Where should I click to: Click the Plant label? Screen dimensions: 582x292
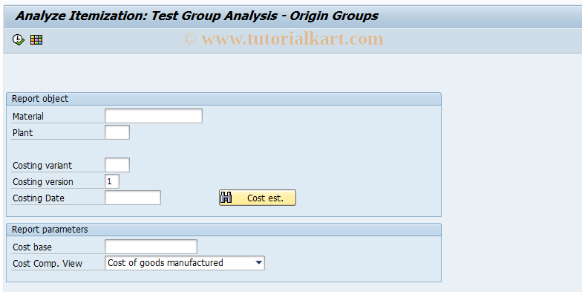point(22,132)
